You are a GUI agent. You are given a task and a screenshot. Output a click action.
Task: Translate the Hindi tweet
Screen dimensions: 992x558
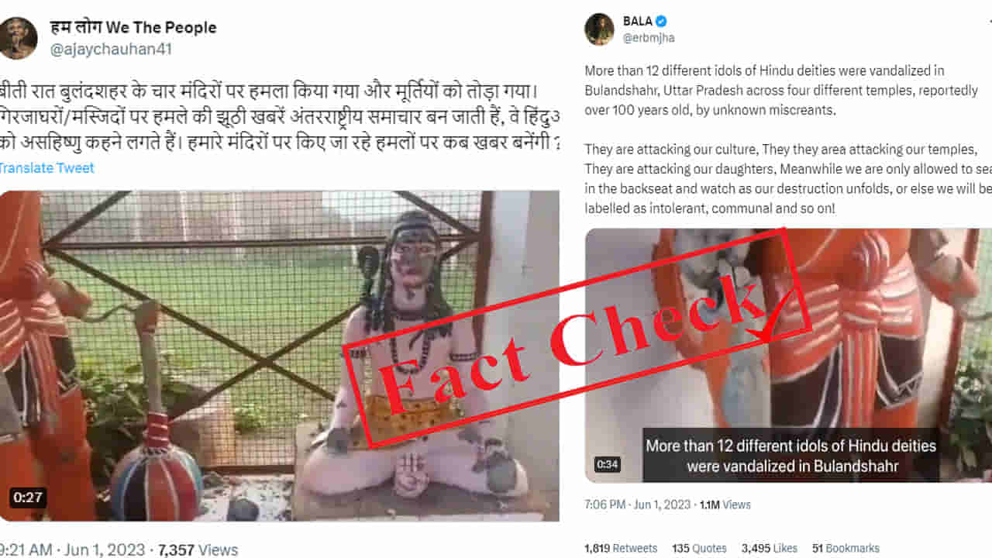click(x=46, y=168)
